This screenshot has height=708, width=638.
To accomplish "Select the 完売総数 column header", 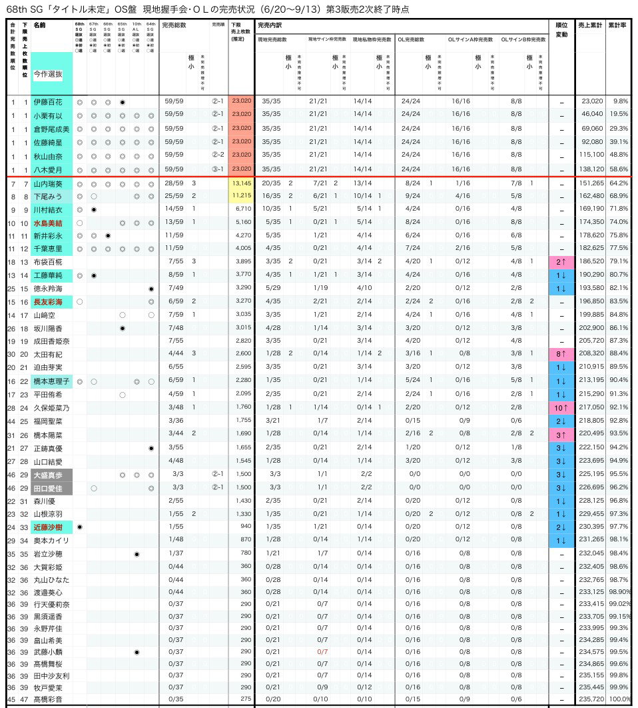I will 174,25.
